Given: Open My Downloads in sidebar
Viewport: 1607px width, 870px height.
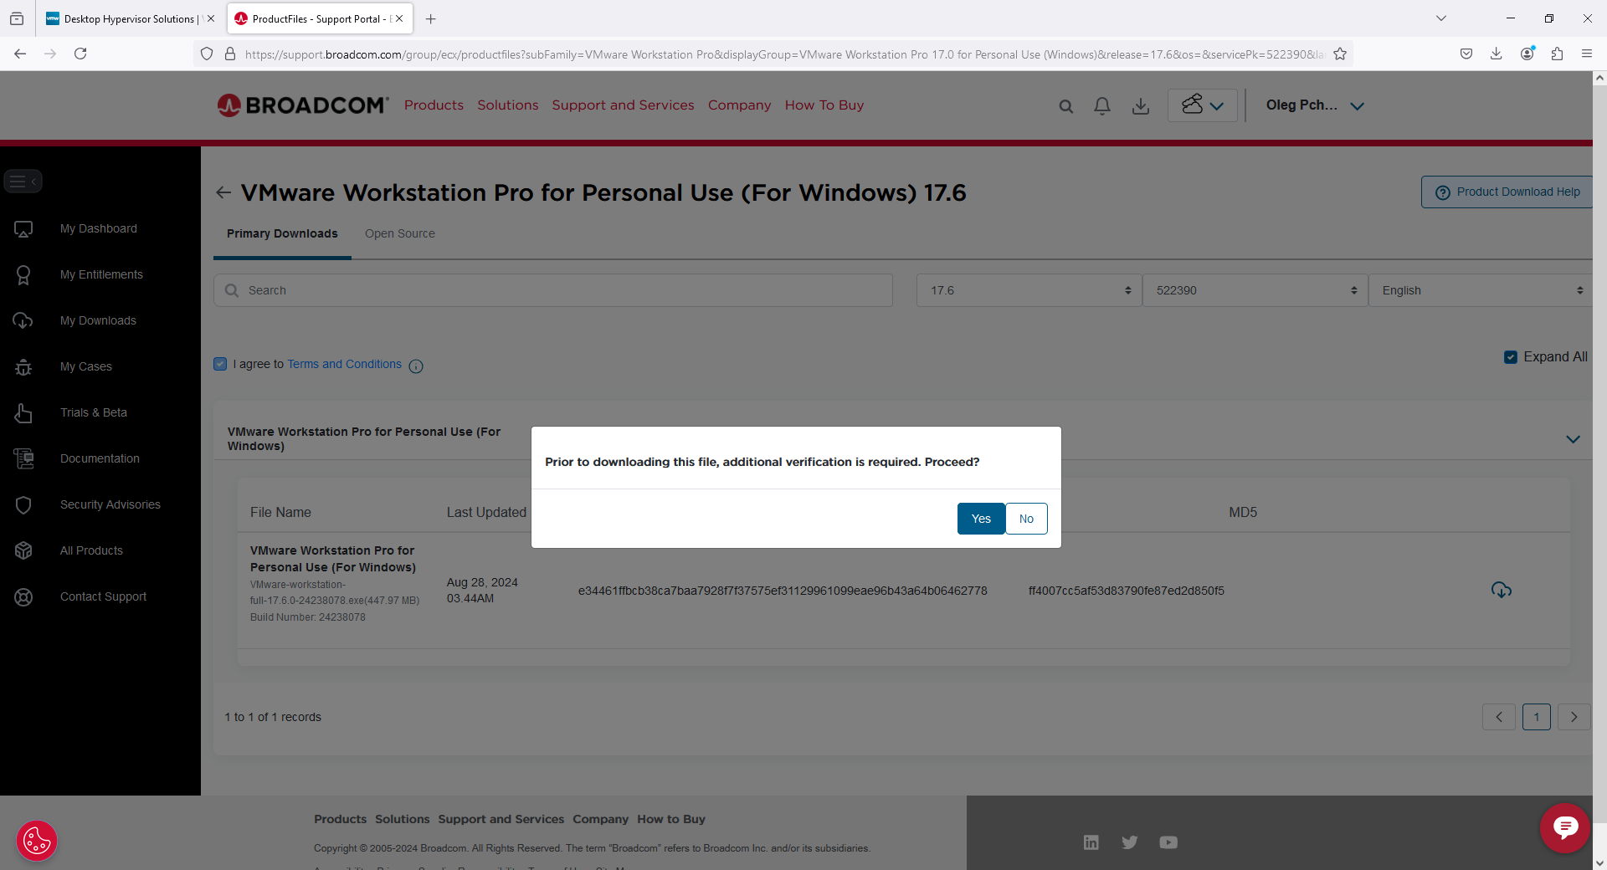Looking at the screenshot, I should [98, 321].
